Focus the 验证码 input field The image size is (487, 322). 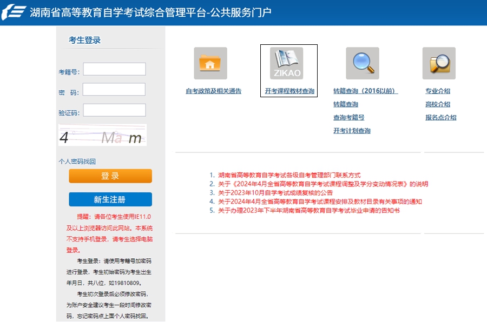(x=114, y=110)
